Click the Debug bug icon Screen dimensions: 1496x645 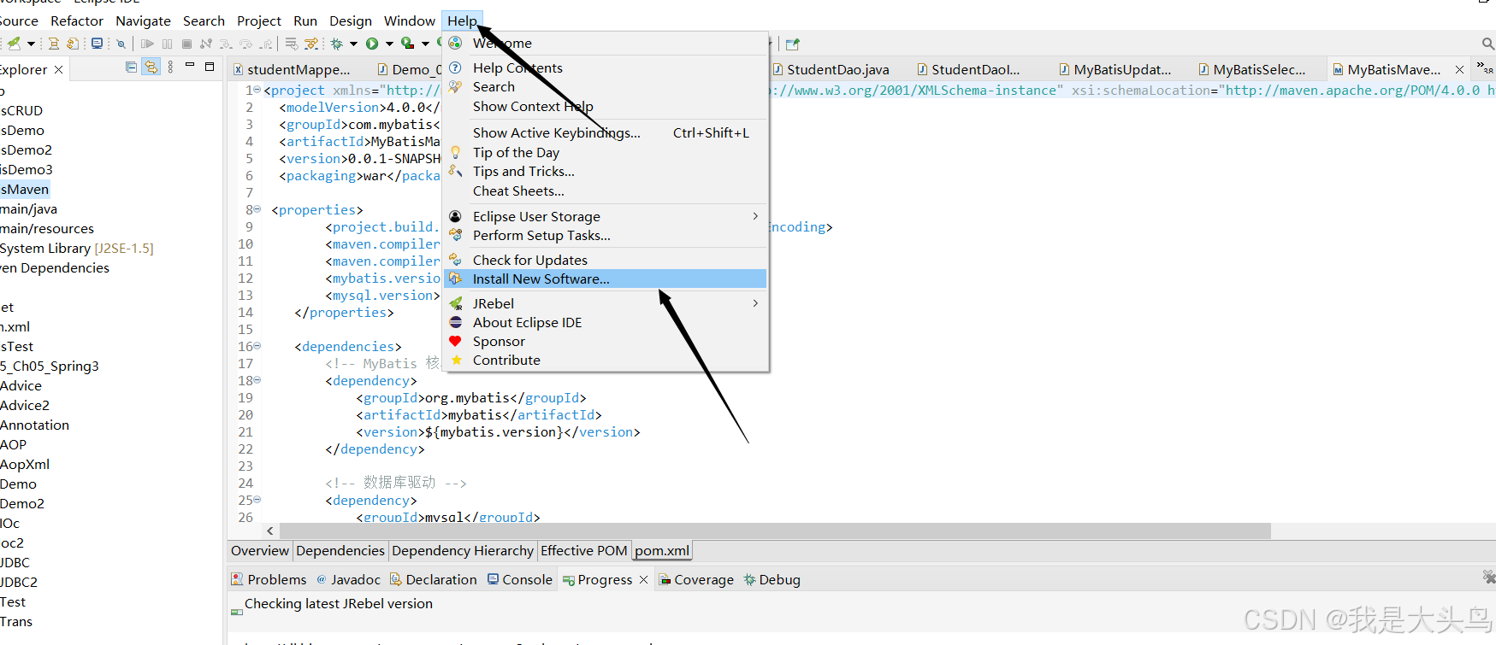tap(337, 44)
